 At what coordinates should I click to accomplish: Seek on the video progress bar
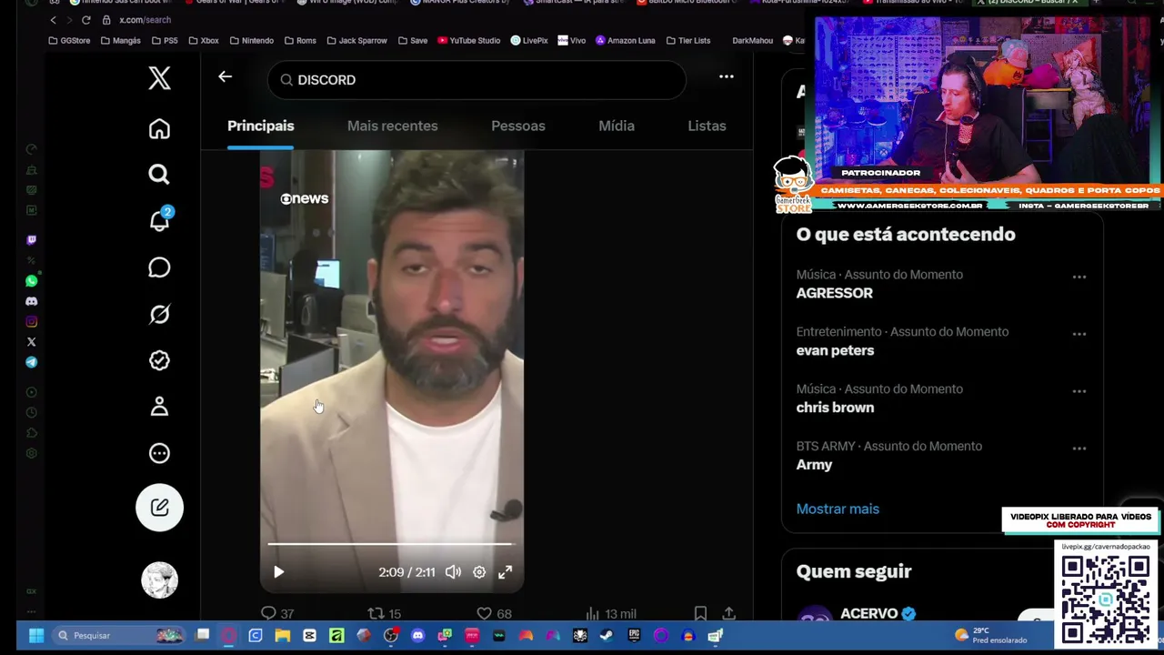click(x=391, y=544)
